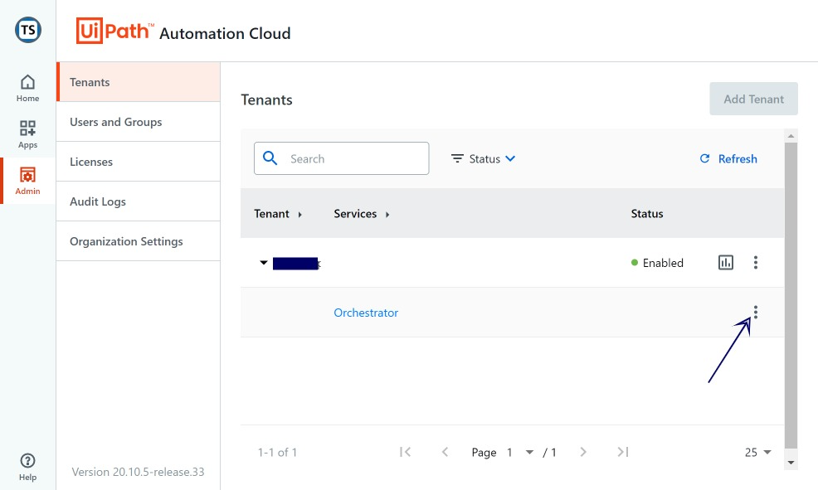Open the Status filter dropdown
The width and height of the screenshot is (818, 490).
(483, 158)
